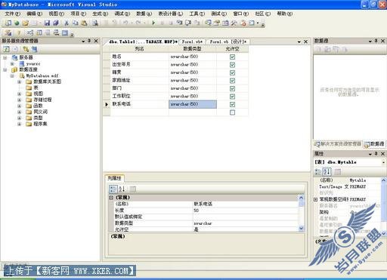Switch to the Form1.vb [设计] tab
This screenshot has height=280, width=387.
(228, 42)
